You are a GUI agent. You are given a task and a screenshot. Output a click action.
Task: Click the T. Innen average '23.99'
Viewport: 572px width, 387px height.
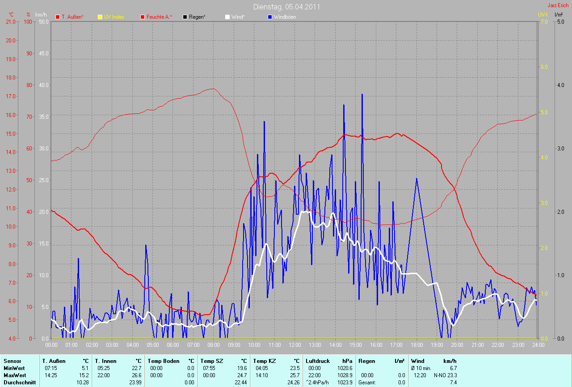pyautogui.click(x=135, y=383)
